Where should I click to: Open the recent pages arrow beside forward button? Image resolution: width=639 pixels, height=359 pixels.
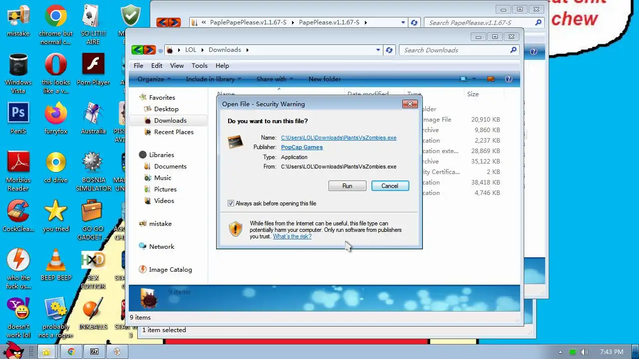(x=160, y=50)
